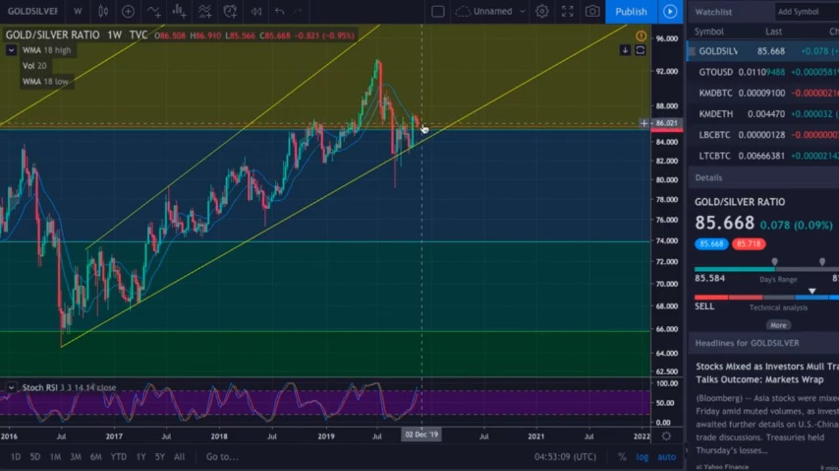This screenshot has width=839, height=471.
Task: Open the candlestick chart style menu
Action: pyautogui.click(x=103, y=11)
